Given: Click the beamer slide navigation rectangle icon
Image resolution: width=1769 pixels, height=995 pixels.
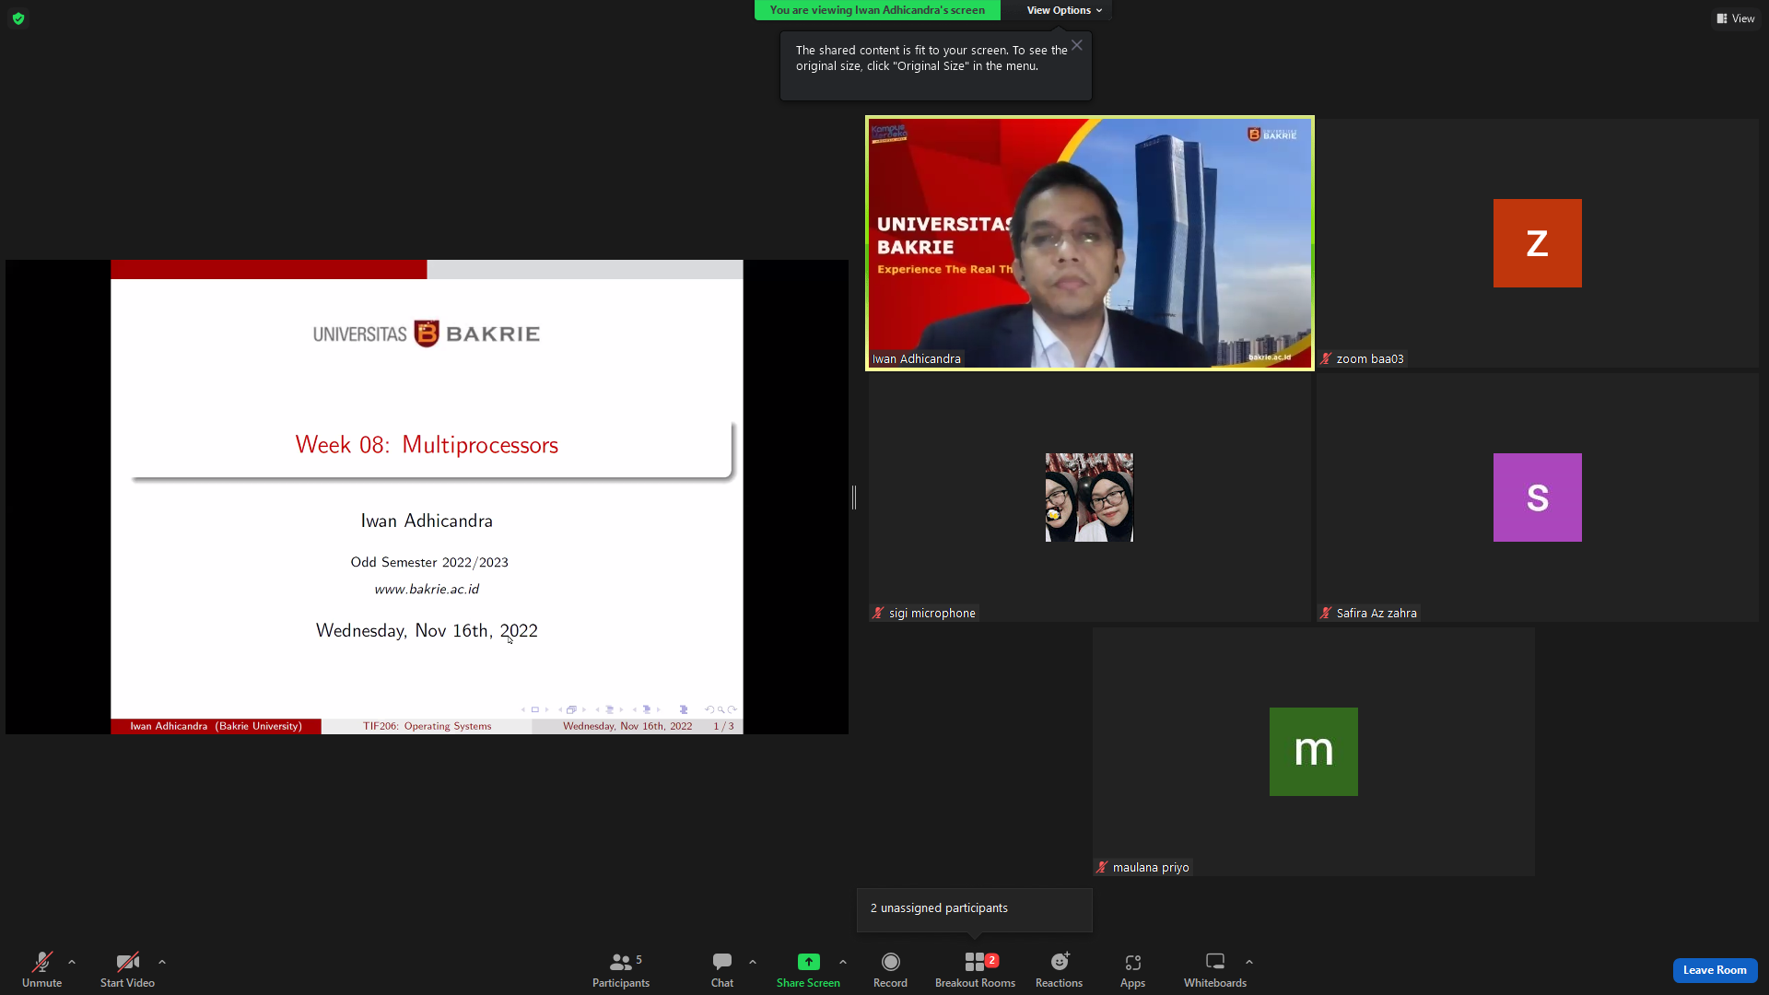Looking at the screenshot, I should tap(534, 709).
